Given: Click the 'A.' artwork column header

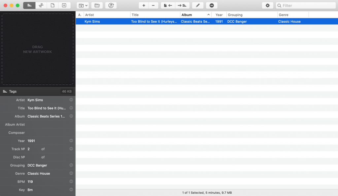Looking at the screenshot, I should click(80, 15).
